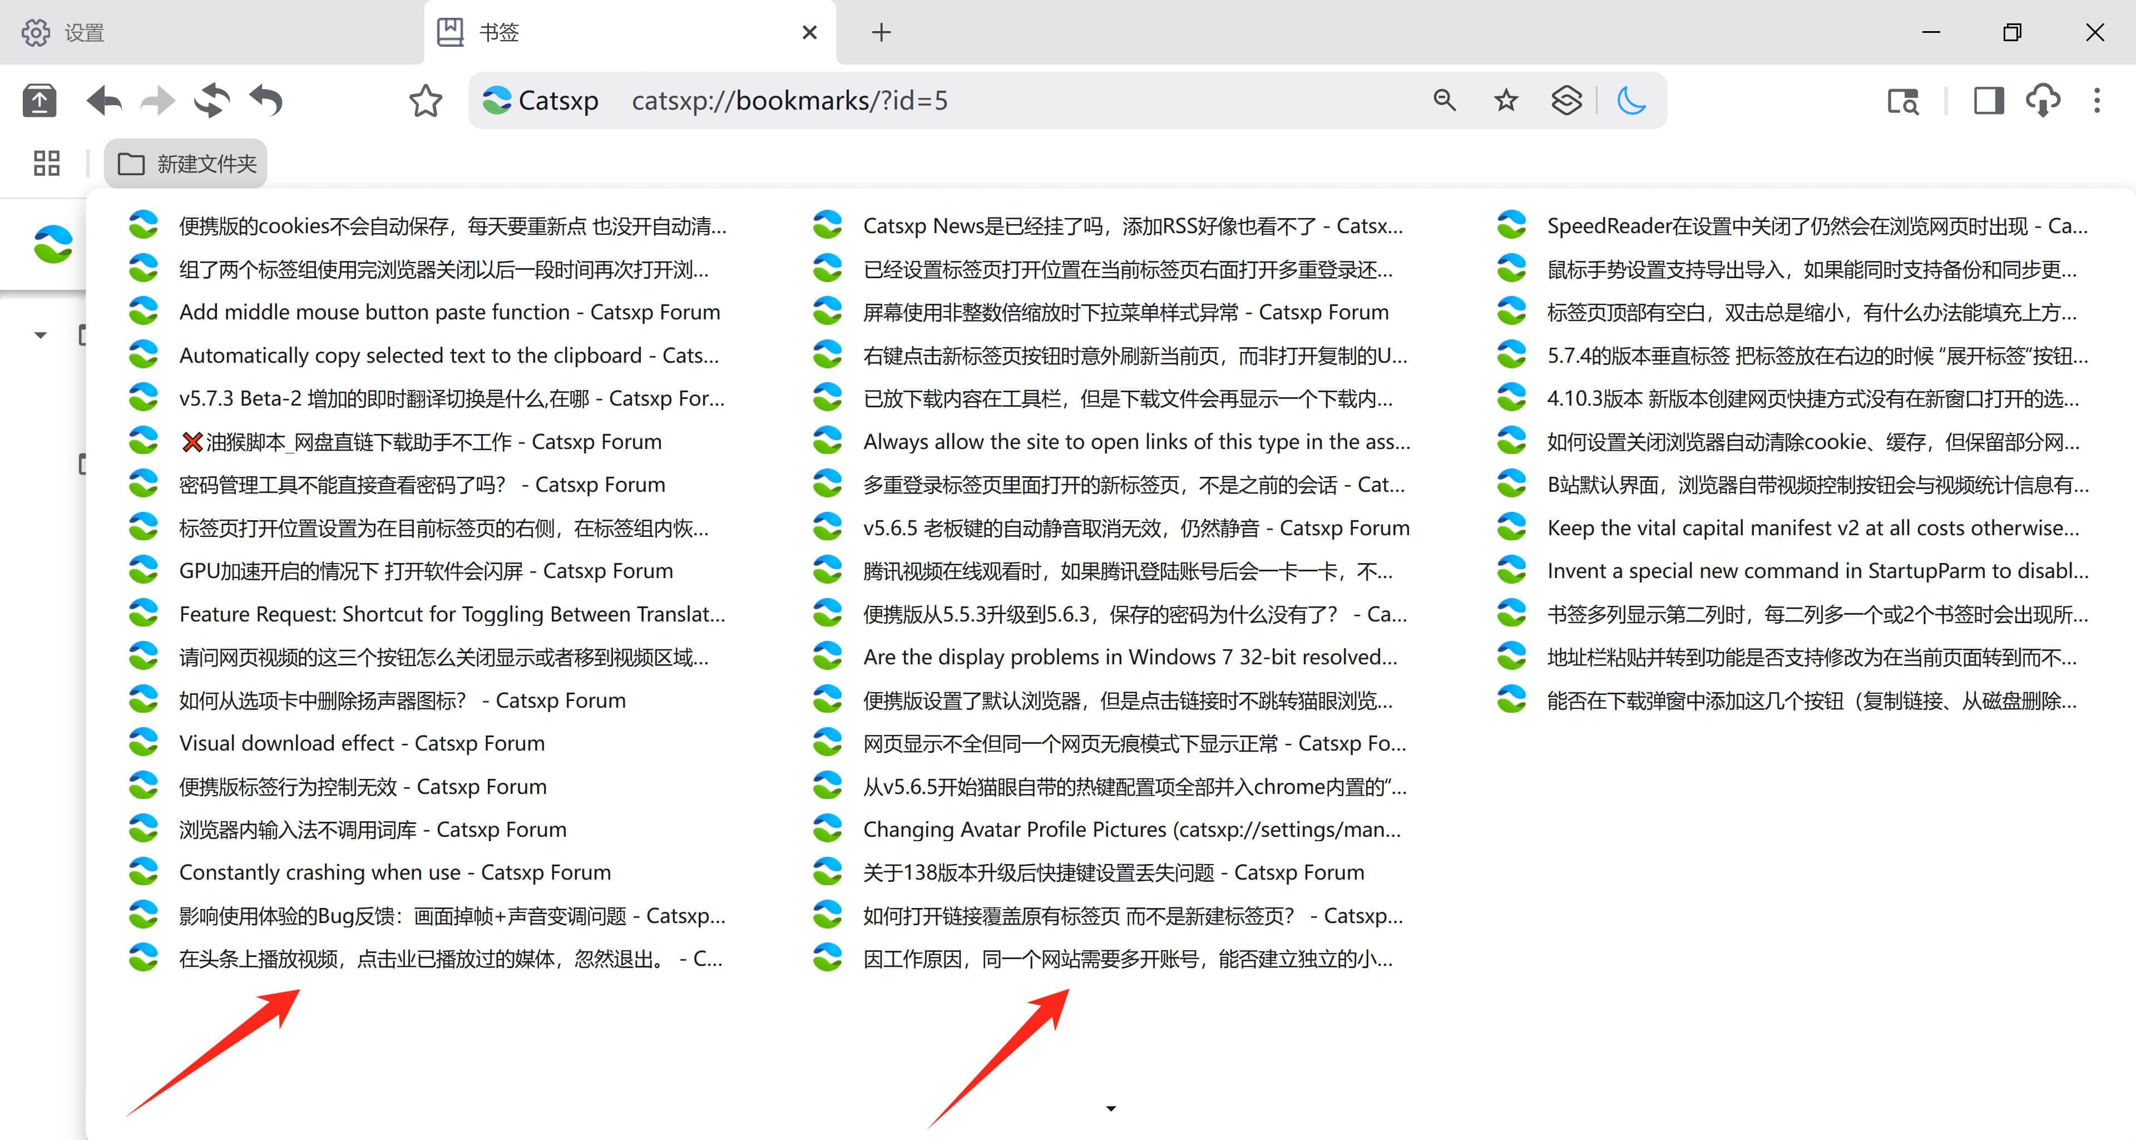Click favicon beside 如何从选项卡中删除扬声器图标

pyautogui.click(x=144, y=700)
